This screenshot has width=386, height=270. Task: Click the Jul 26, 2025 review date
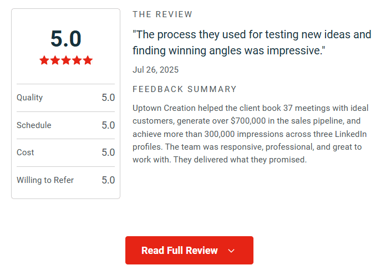(x=156, y=70)
